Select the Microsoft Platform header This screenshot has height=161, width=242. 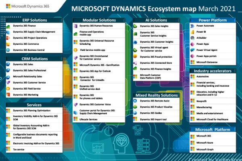[213, 130]
